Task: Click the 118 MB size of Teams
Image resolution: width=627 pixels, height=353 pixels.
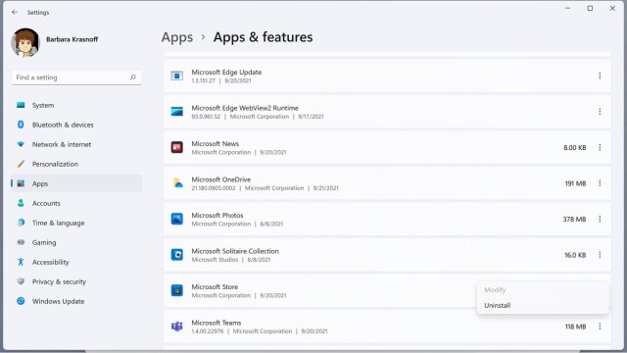Action: (x=575, y=327)
